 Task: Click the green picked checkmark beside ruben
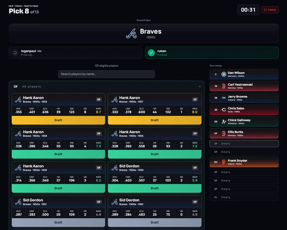(x=152, y=53)
